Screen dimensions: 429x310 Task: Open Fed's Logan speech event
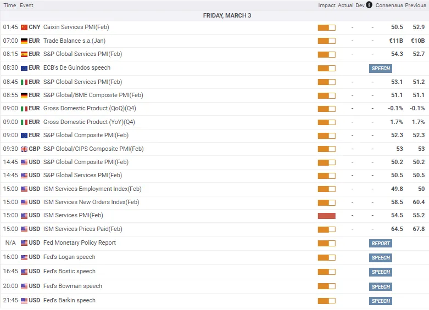69,257
